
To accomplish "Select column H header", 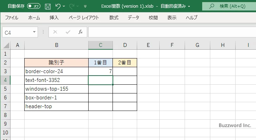I will click(223, 45).
